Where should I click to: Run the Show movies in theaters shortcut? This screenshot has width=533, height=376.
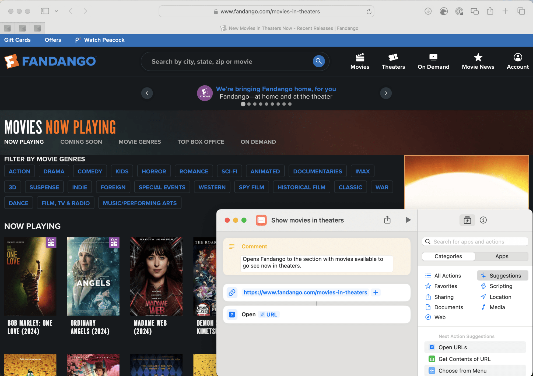(x=408, y=220)
